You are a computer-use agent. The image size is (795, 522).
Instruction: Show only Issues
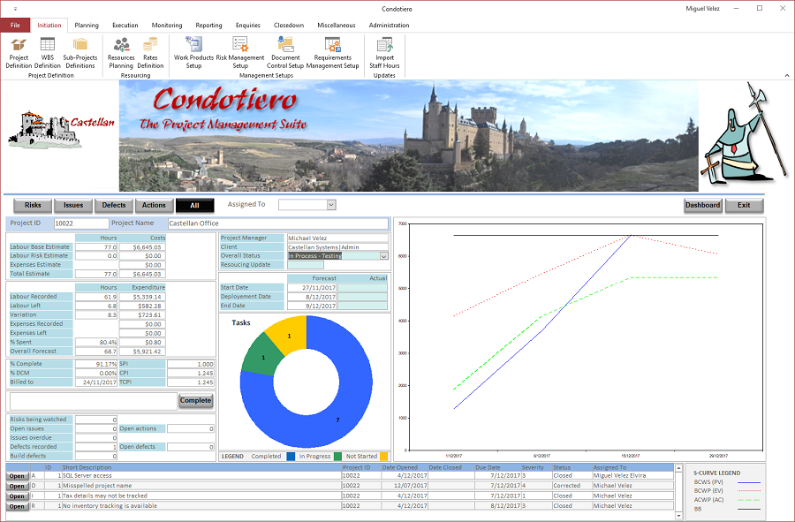[73, 205]
